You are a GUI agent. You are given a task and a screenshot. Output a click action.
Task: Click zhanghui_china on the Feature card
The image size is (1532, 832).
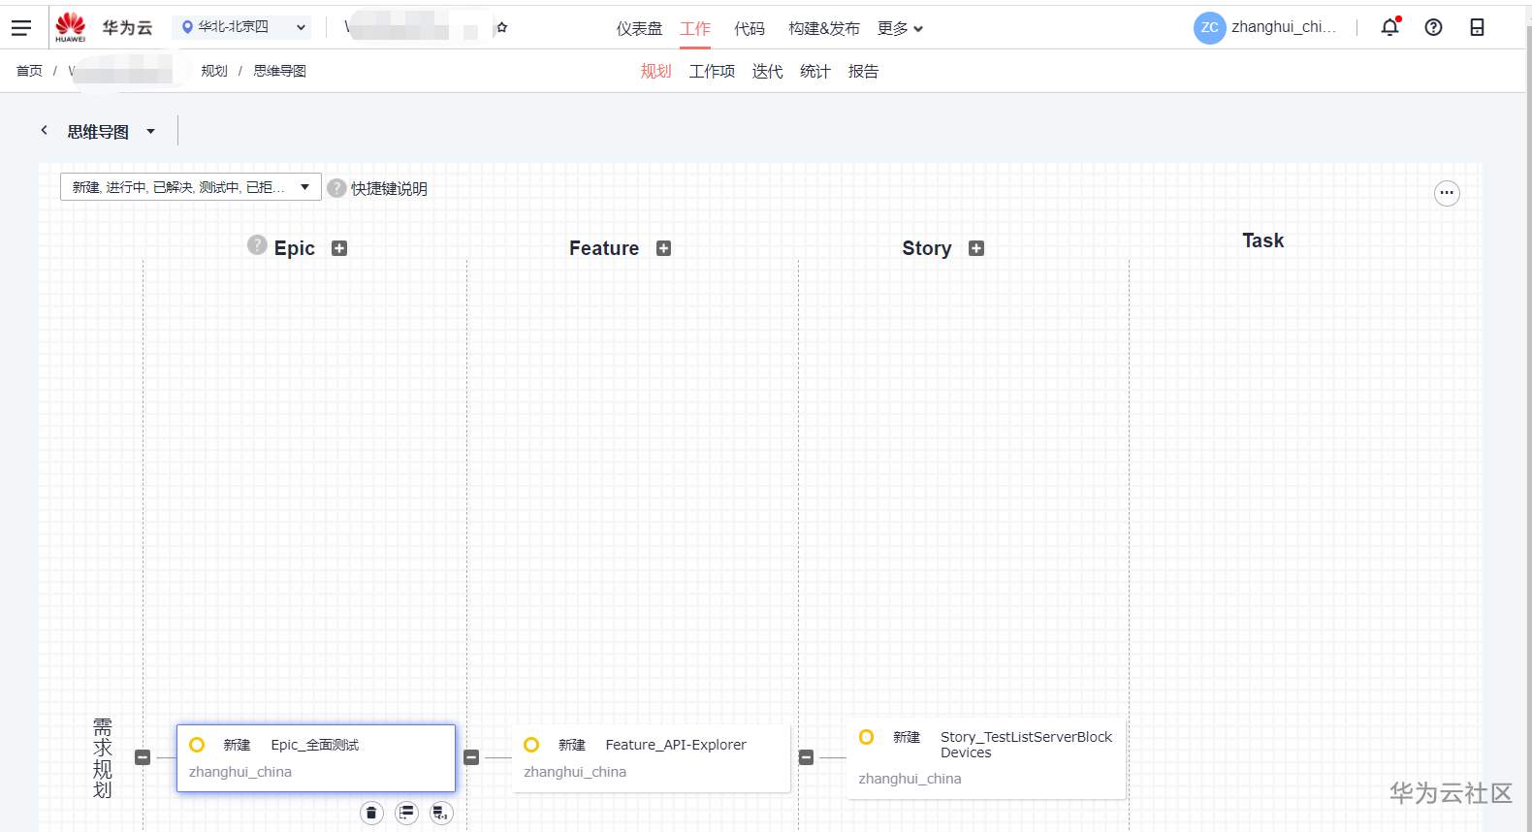575,772
